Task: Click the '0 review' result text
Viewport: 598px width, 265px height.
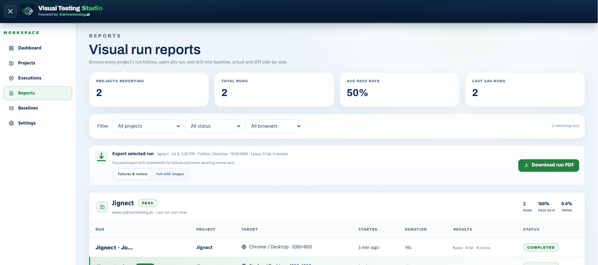Action: click(483, 248)
